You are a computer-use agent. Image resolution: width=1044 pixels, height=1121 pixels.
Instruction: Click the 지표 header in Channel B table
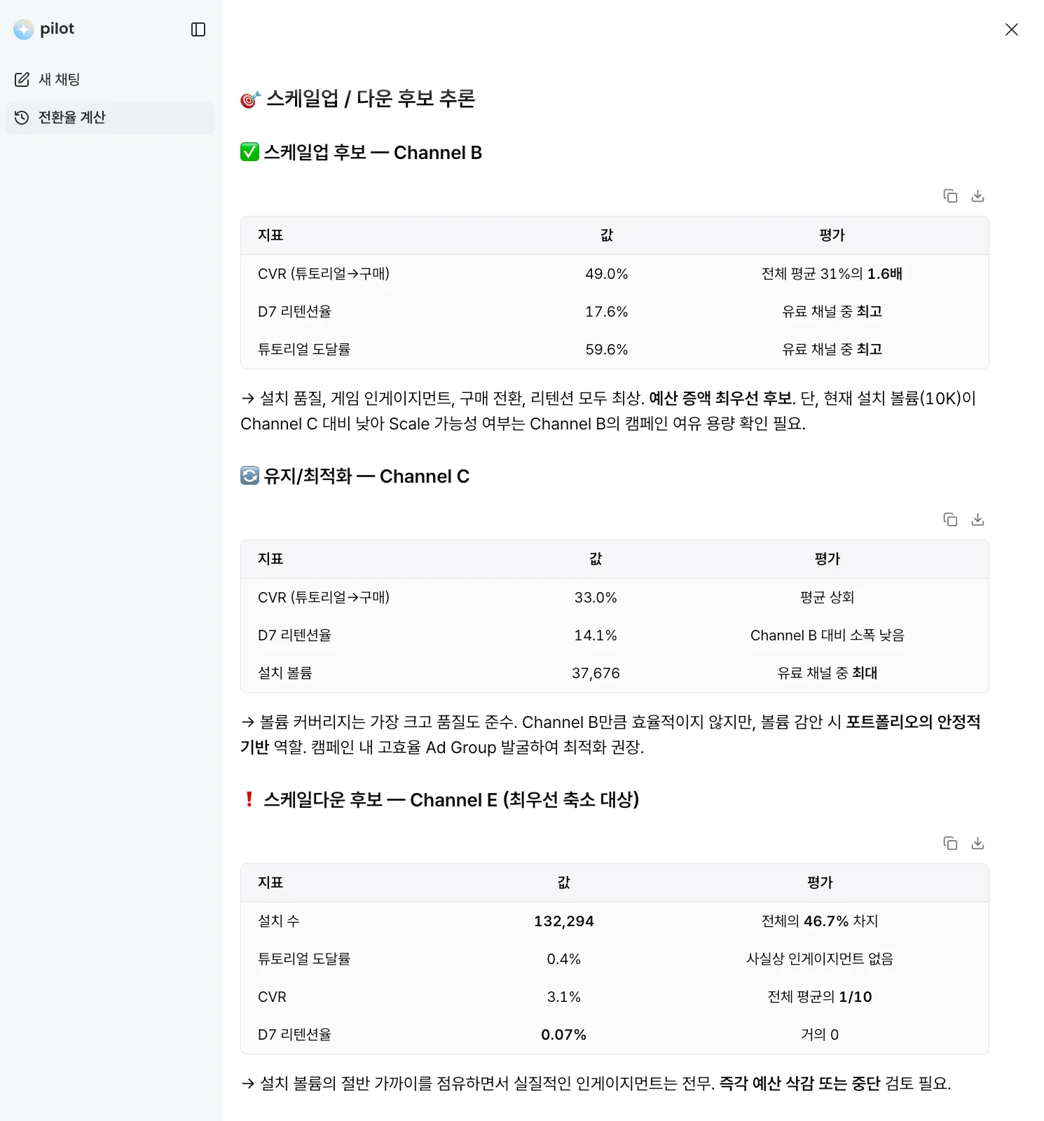270,235
